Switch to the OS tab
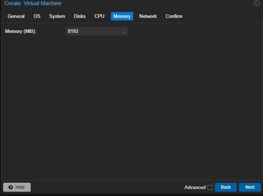Image resolution: width=263 pixels, height=196 pixels. point(37,16)
